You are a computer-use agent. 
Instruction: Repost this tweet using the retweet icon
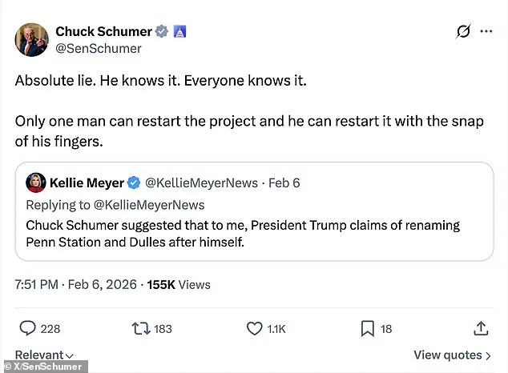(x=140, y=328)
